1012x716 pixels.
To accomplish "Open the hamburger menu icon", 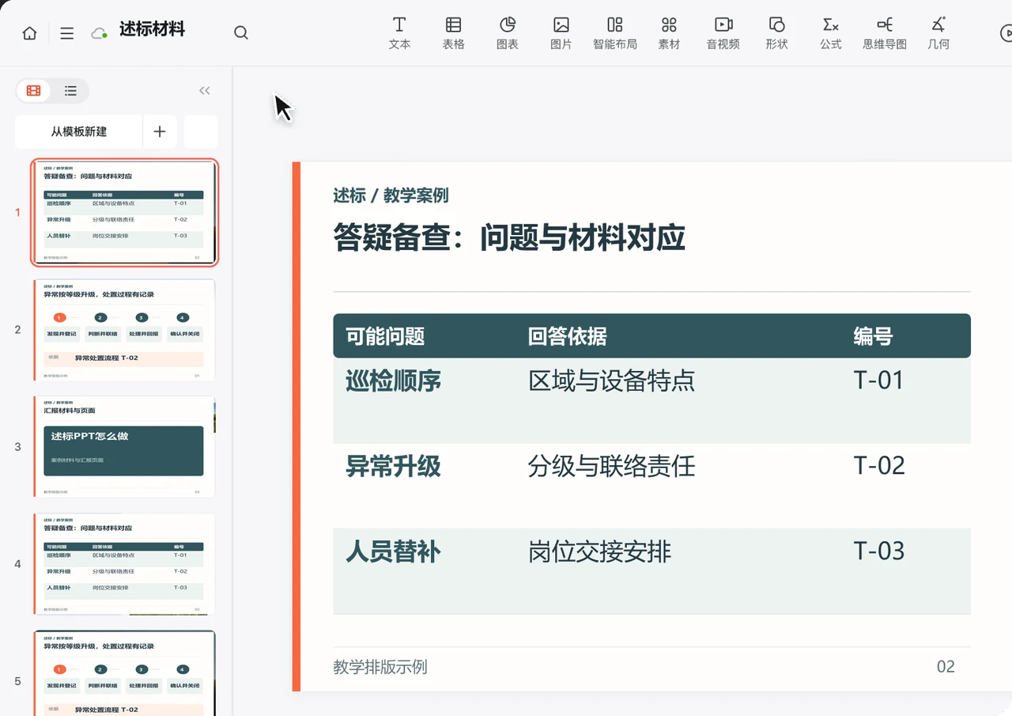I will click(67, 33).
